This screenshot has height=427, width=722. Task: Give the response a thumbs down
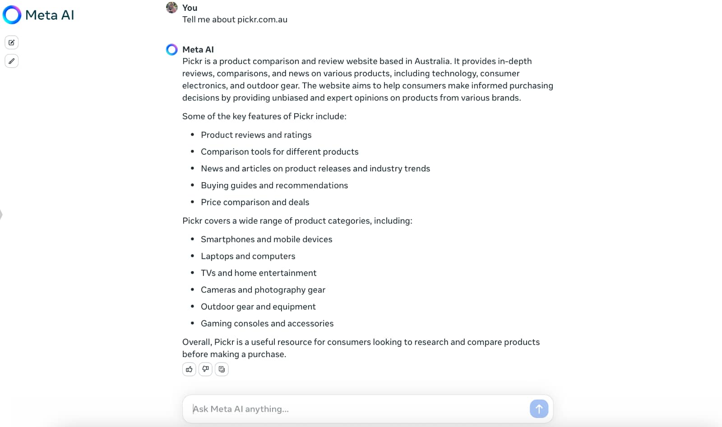coord(205,369)
